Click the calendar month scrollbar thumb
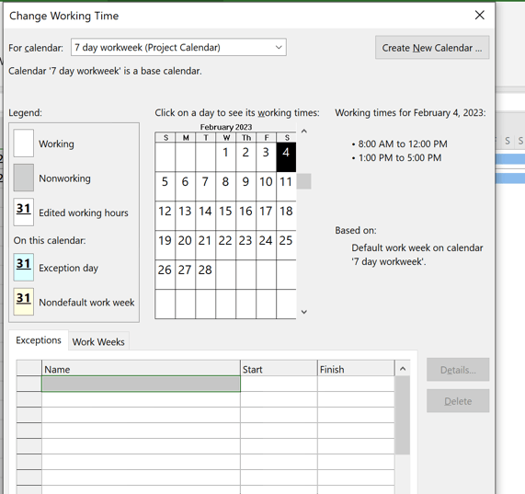Viewport: 525px width, 494px height. tap(303, 181)
